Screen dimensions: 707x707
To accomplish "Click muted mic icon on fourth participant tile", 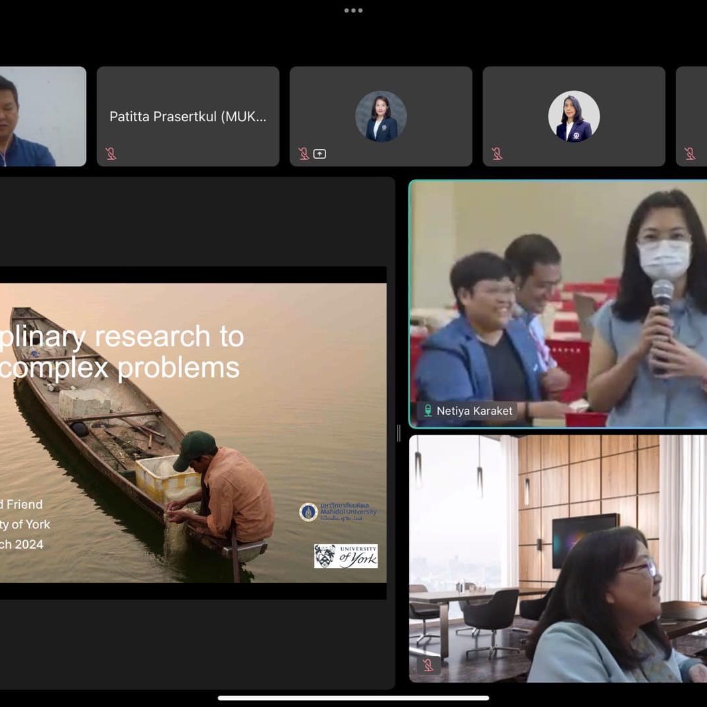I will point(497,154).
